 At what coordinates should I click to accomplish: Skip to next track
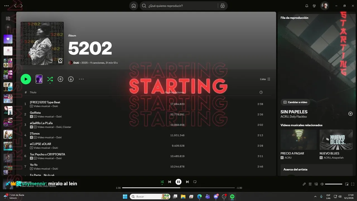click(x=187, y=182)
